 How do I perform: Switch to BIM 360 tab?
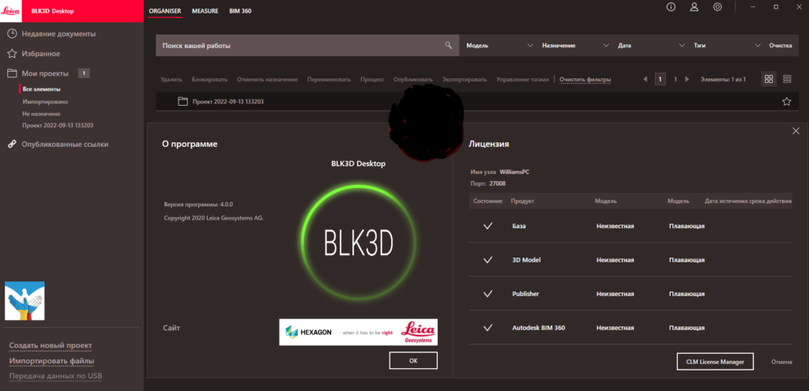click(x=240, y=10)
